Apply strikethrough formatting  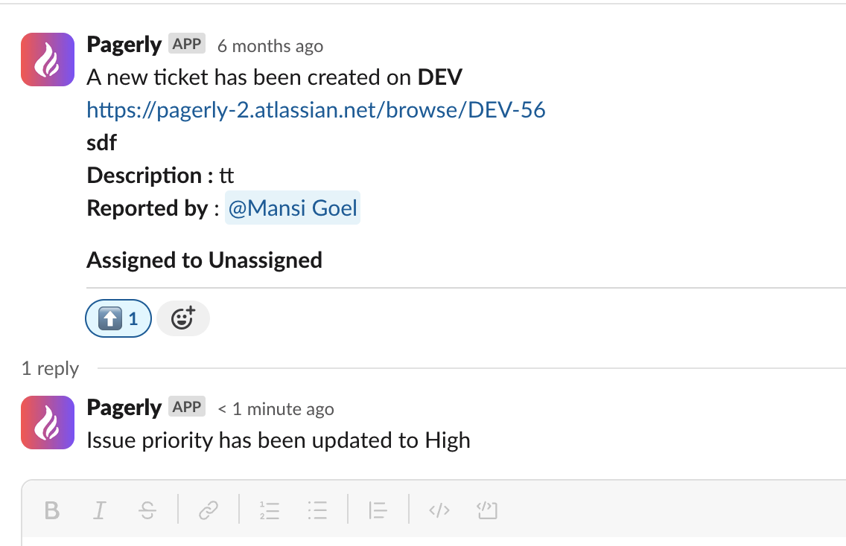point(147,510)
